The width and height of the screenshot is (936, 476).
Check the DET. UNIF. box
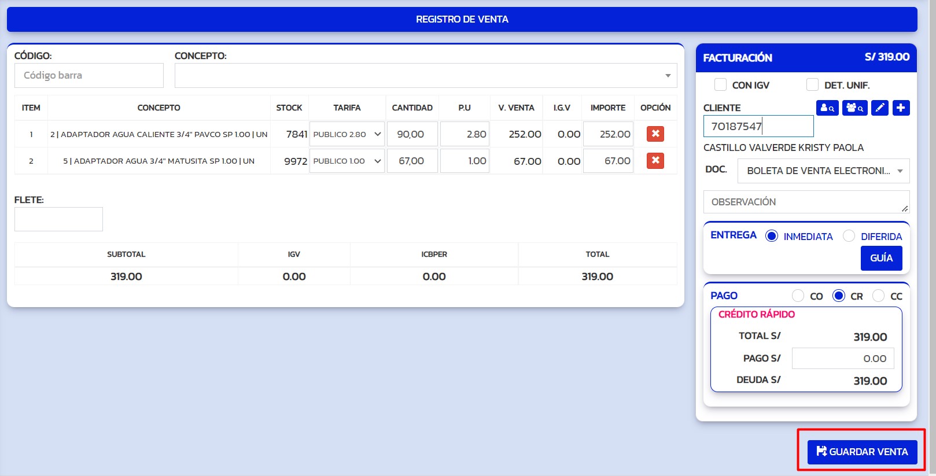pyautogui.click(x=812, y=85)
